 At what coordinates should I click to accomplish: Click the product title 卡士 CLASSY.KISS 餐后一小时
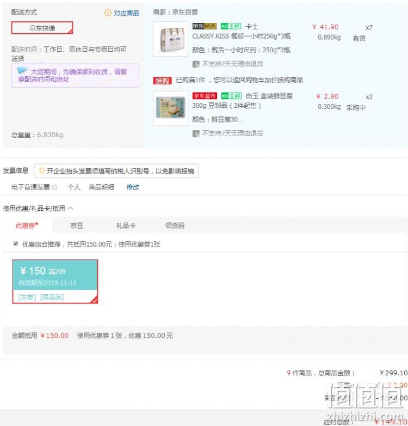241,32
